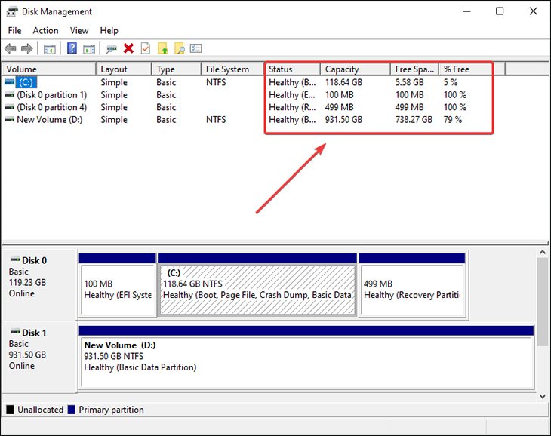This screenshot has width=551, height=436.
Task: Click the Back arrow in toolbar
Action: pyautogui.click(x=11, y=48)
